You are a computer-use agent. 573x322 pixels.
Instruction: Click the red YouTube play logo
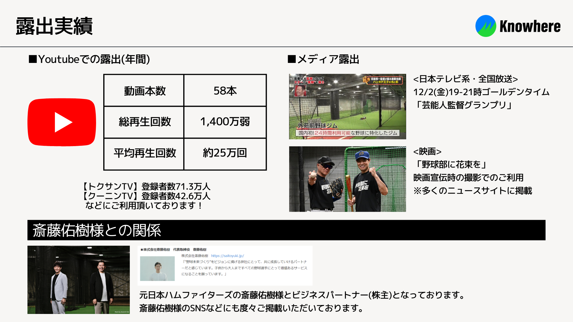pyautogui.click(x=62, y=122)
